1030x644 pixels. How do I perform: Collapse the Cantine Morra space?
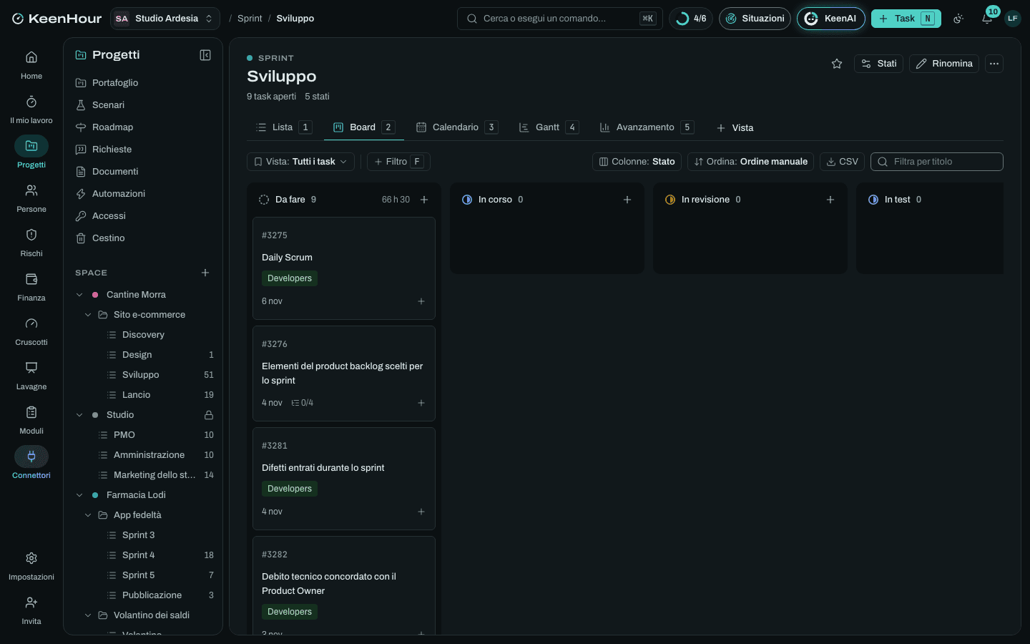(x=79, y=295)
